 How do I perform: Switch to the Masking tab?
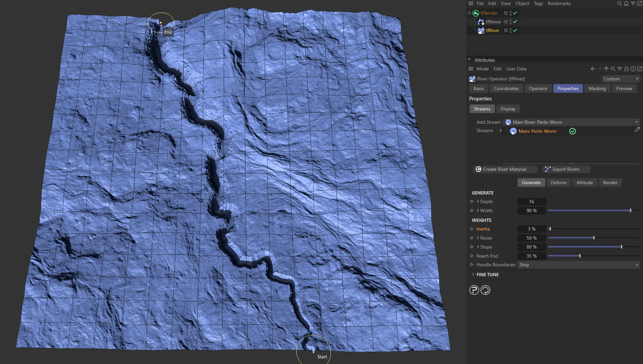point(597,88)
